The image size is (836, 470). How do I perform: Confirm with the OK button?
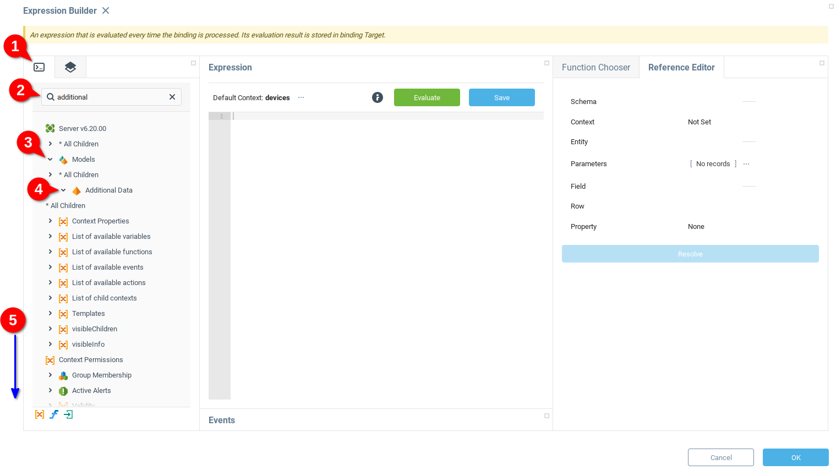tap(796, 457)
